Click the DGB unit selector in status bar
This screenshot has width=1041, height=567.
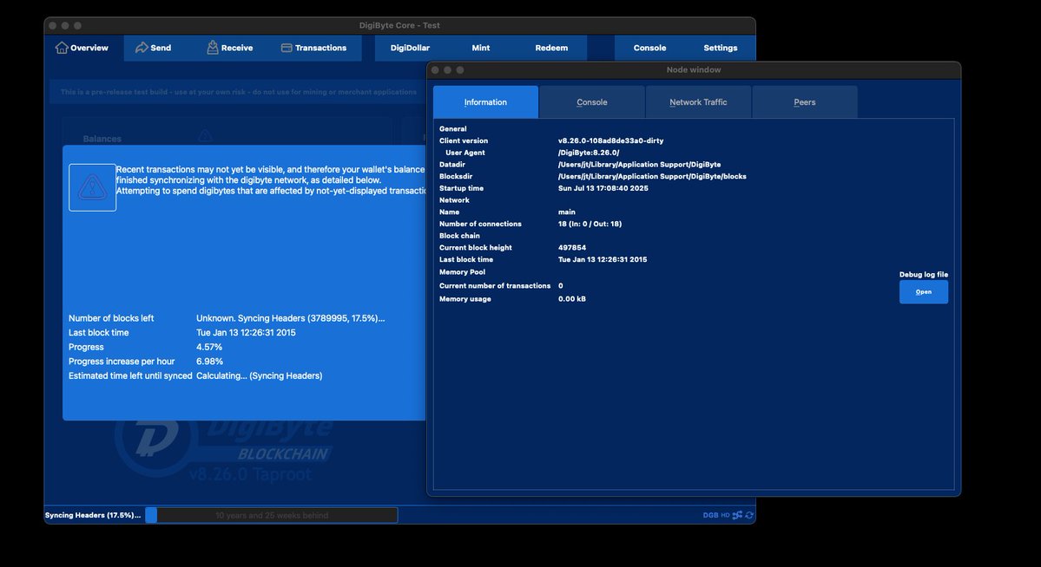(x=710, y=515)
